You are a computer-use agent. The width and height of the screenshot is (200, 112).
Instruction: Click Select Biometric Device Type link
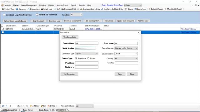(x=112, y=5)
